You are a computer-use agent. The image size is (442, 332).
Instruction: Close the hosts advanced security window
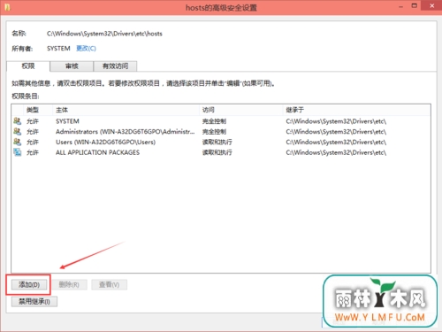432,6
